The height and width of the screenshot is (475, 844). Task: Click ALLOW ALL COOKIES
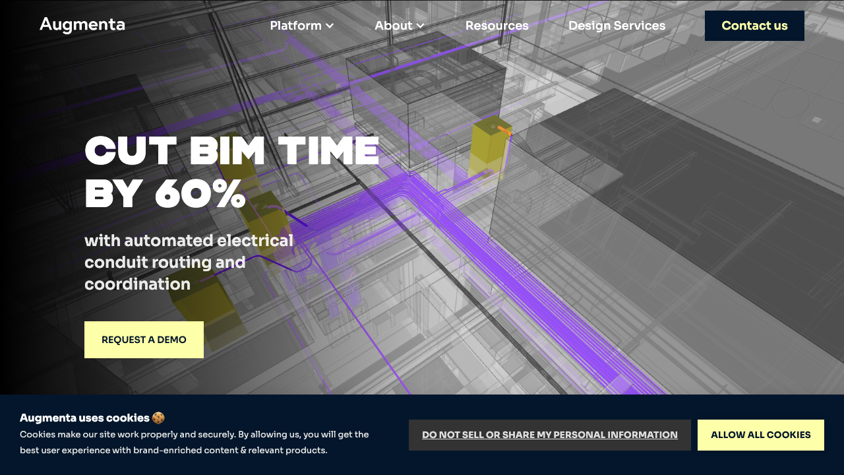pos(760,435)
